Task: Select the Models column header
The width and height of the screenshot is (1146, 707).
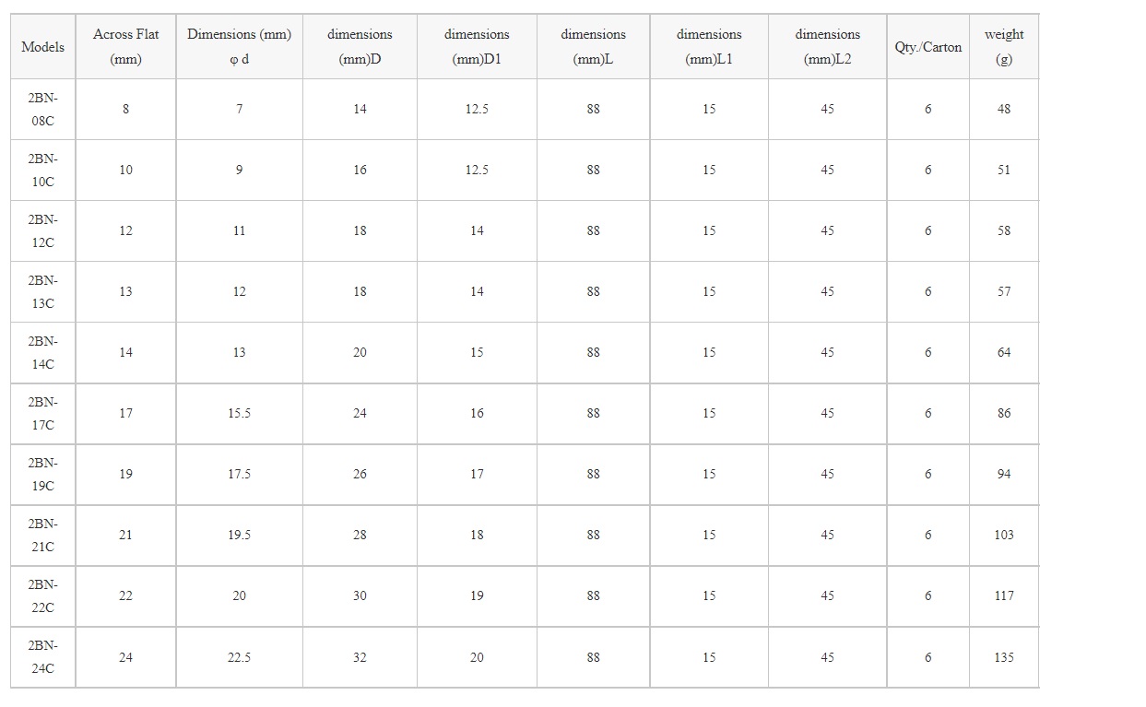Action: pyautogui.click(x=43, y=46)
